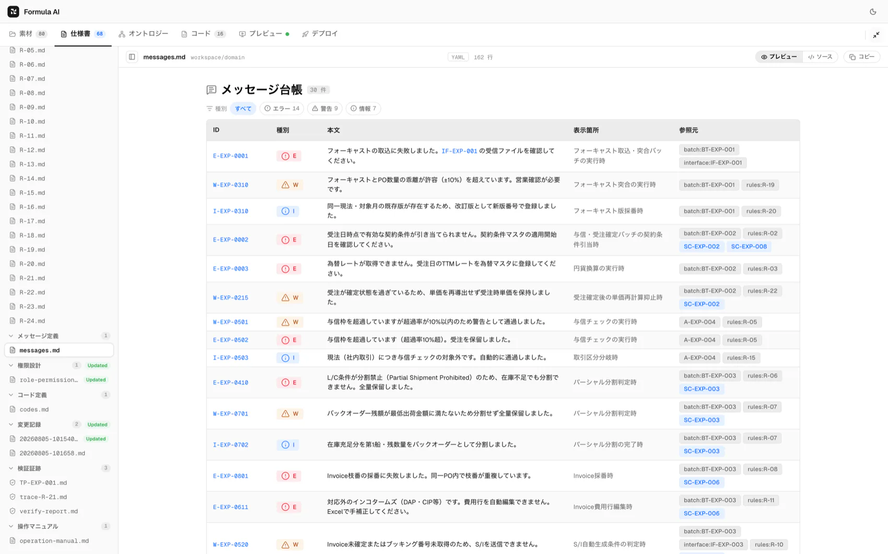Click the 参照元 column header
This screenshot has width=888, height=554.
click(688, 130)
